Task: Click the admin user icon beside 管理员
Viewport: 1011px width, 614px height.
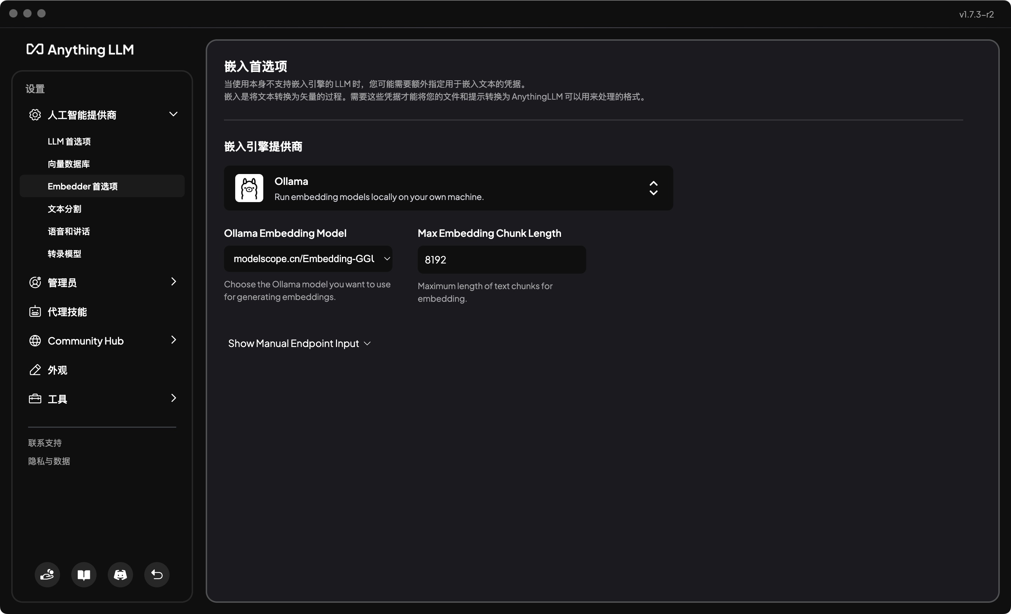Action: [x=35, y=282]
